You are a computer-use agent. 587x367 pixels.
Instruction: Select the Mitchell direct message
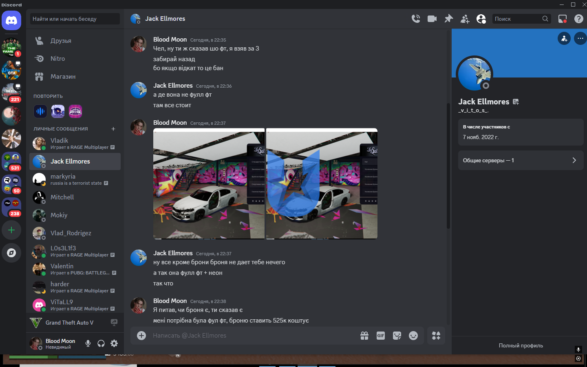pos(75,197)
